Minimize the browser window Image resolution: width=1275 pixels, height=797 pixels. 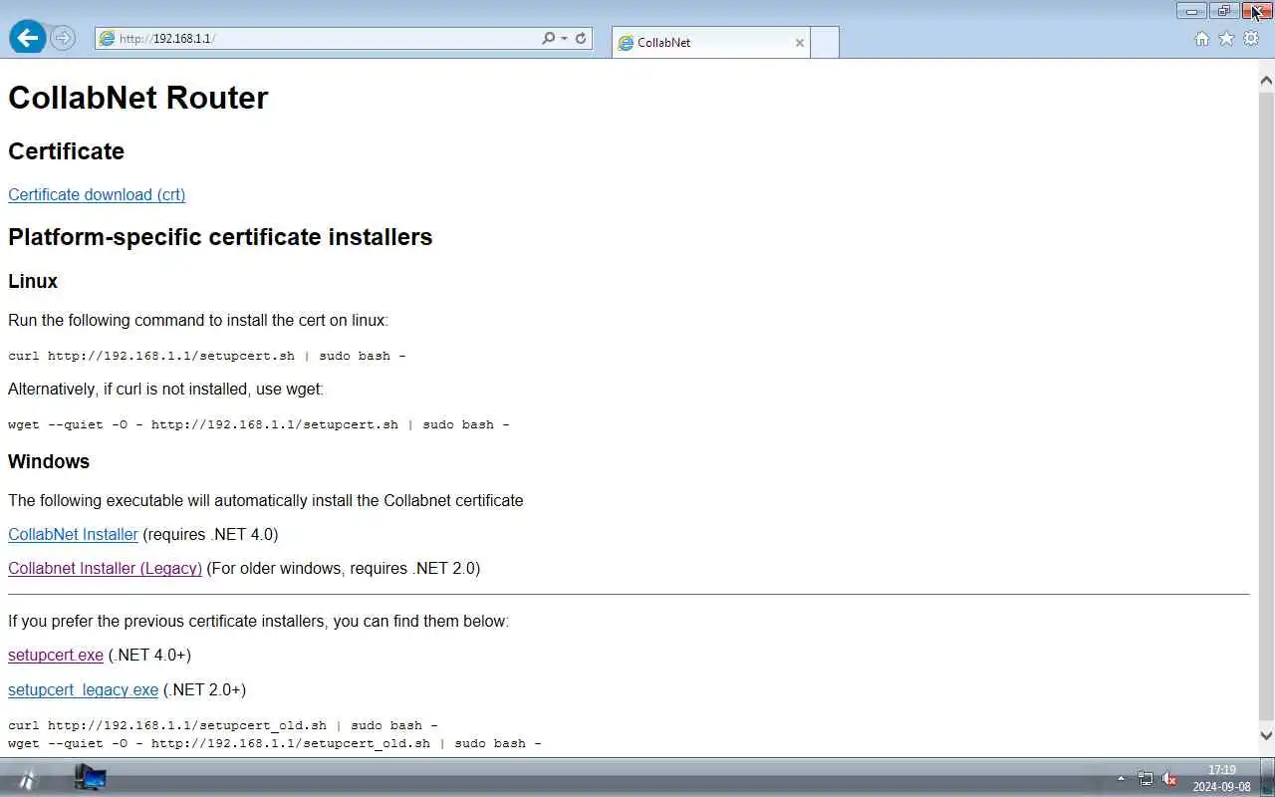pyautogui.click(x=1191, y=11)
